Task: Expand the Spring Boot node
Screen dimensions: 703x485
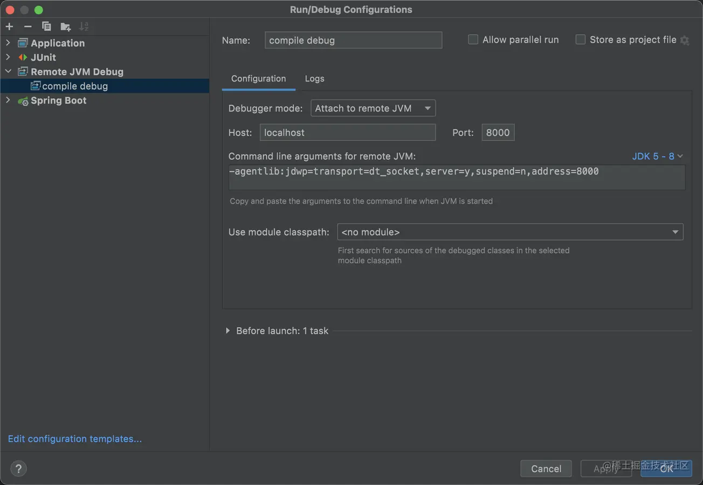Action: click(x=8, y=100)
